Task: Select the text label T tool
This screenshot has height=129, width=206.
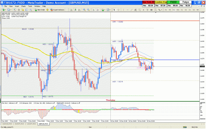Action: tap(148, 10)
